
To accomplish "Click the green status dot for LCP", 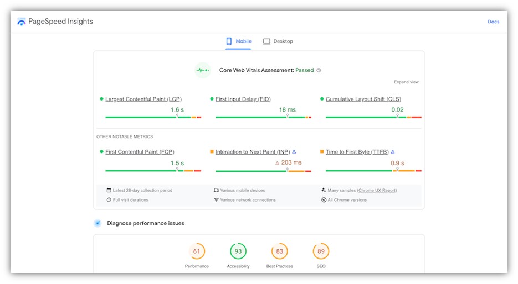I will point(101,99).
